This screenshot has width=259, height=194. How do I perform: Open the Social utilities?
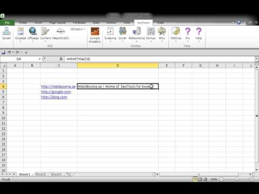coord(122,34)
